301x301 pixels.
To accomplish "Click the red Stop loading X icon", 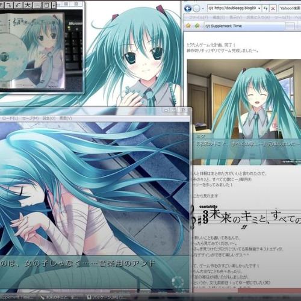I will (x=273, y=8).
